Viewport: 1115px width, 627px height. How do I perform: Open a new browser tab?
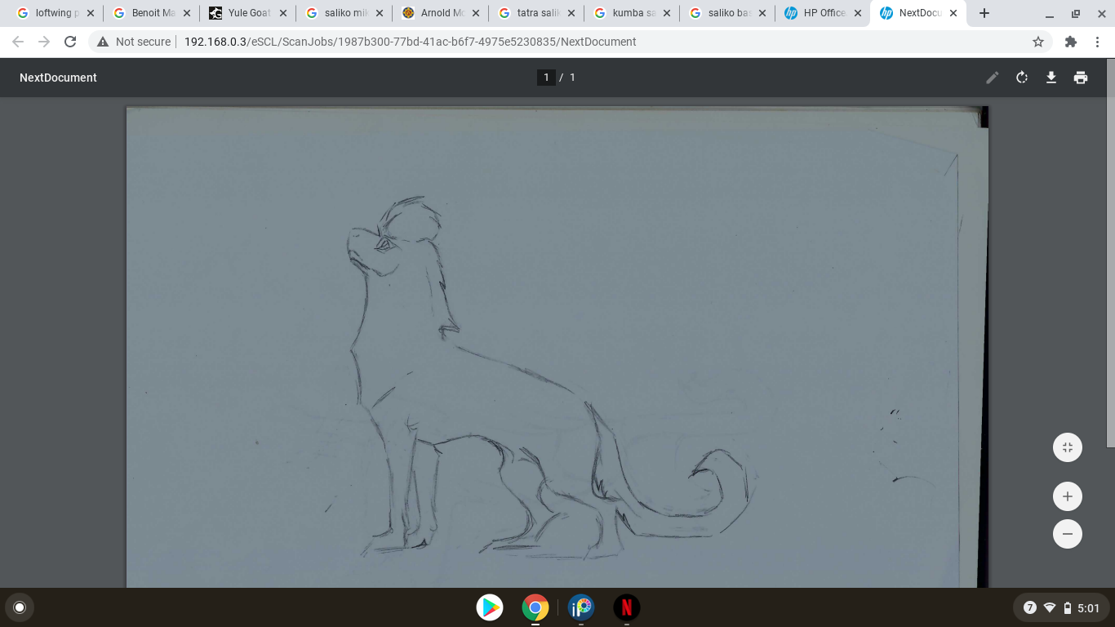(984, 13)
